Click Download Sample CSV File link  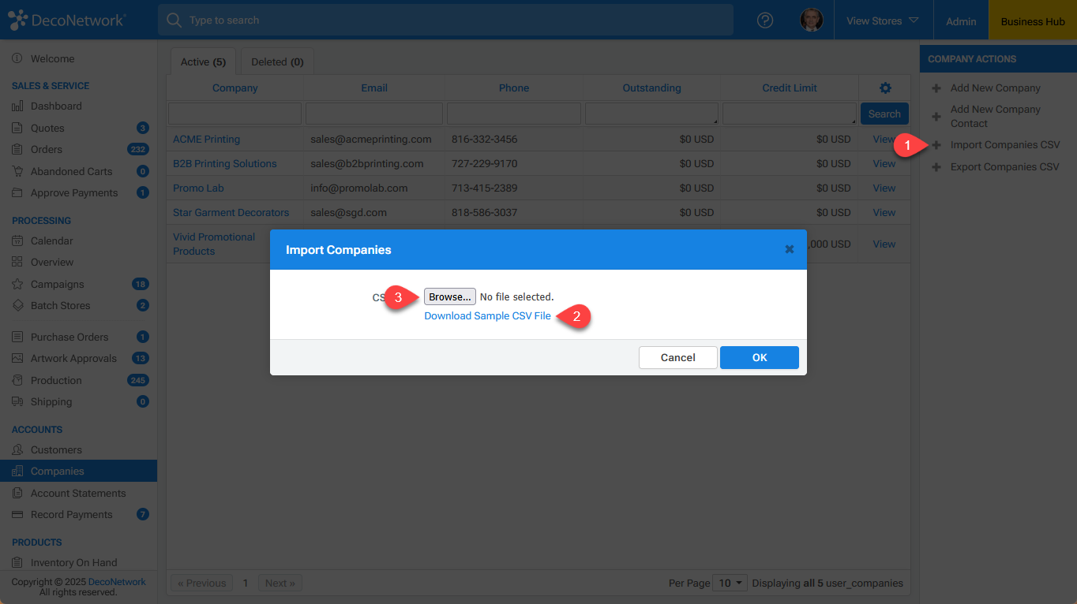(x=488, y=315)
